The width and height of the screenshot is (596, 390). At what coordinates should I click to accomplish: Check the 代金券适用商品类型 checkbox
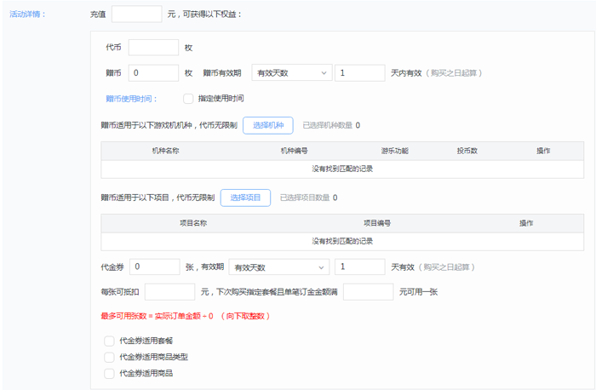(x=109, y=358)
